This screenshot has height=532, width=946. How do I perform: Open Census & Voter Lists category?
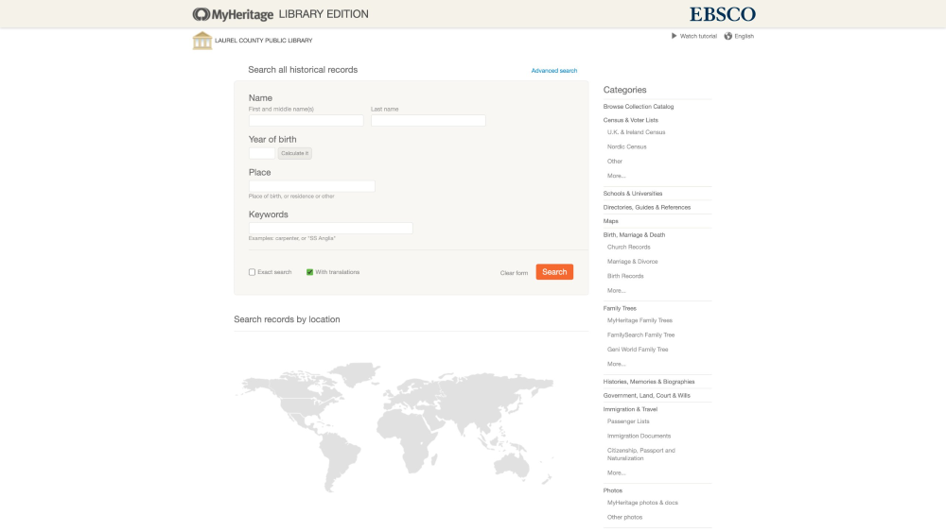point(630,120)
